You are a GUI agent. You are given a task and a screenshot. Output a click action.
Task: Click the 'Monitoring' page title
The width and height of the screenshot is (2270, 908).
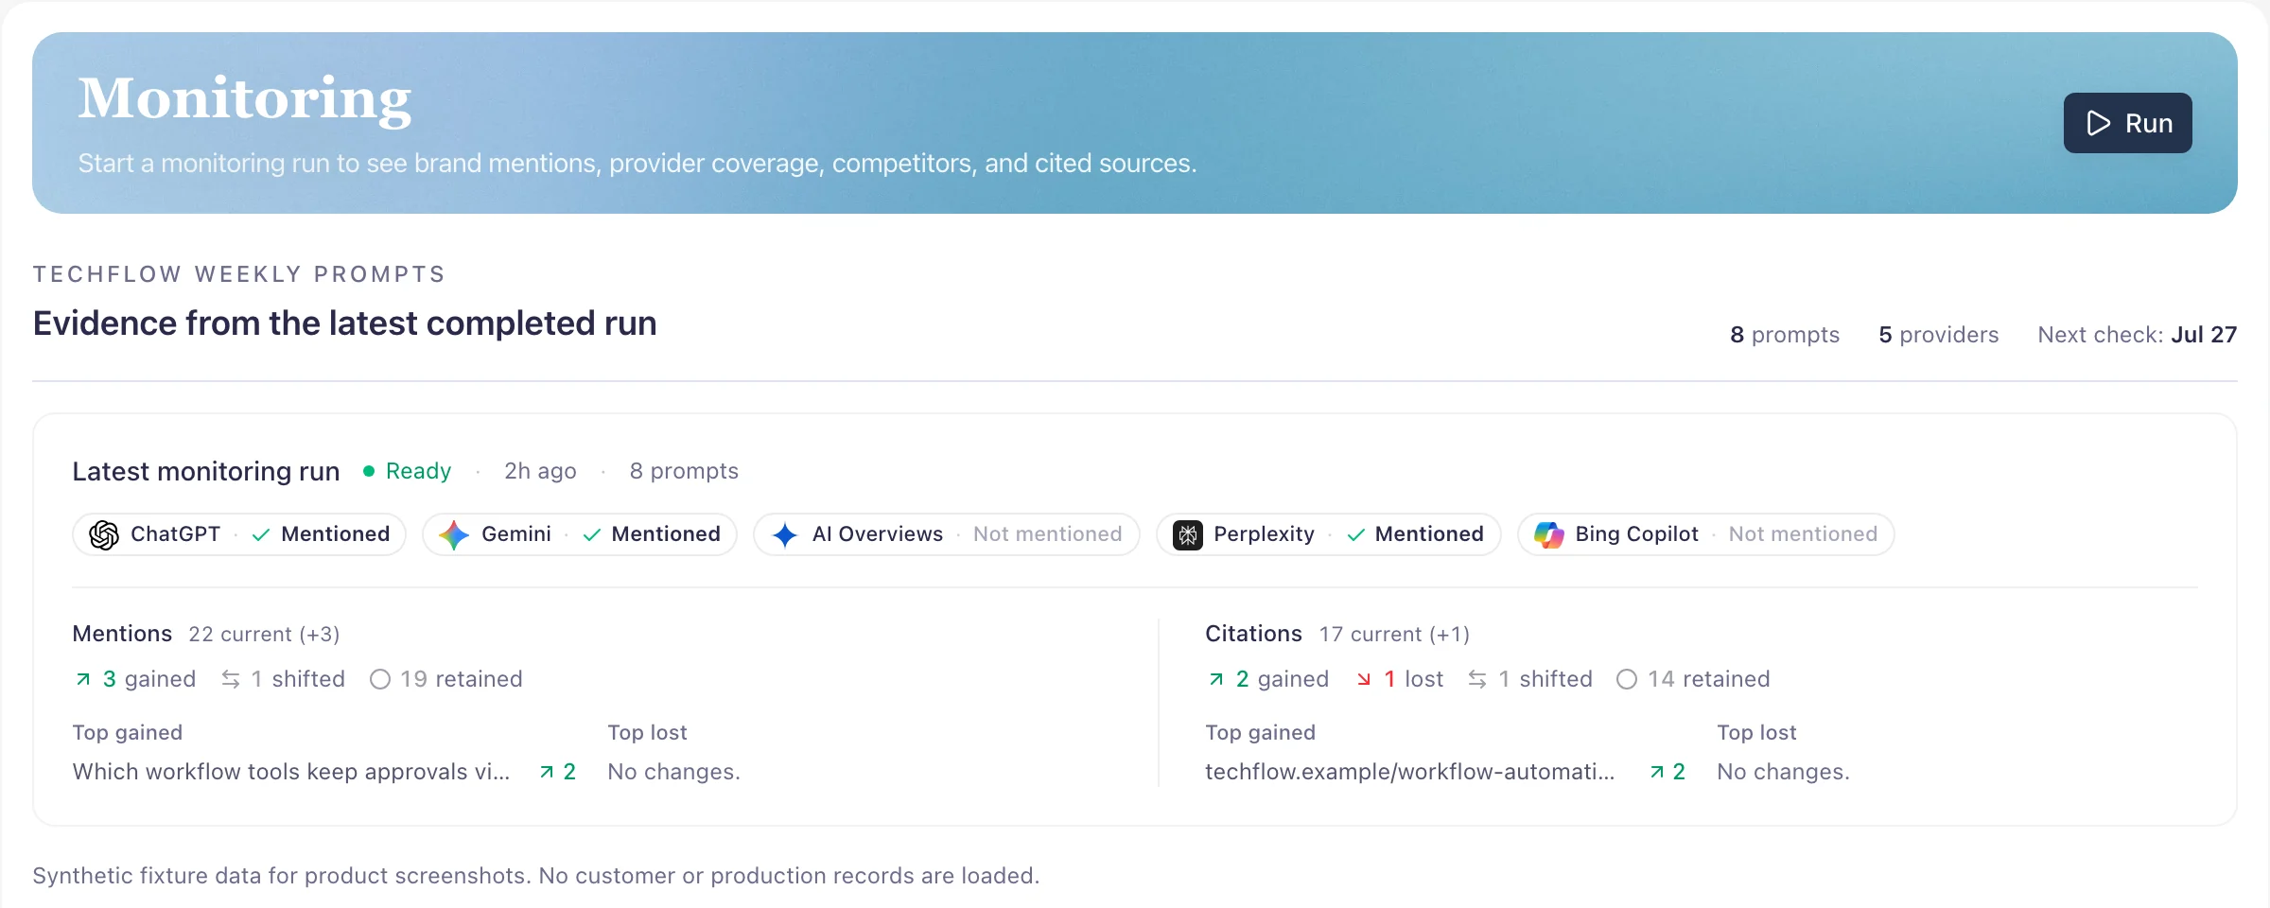pyautogui.click(x=244, y=99)
